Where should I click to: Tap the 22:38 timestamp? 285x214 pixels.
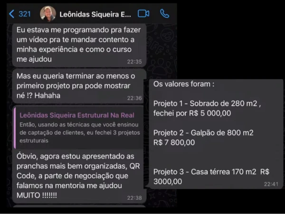134,198
